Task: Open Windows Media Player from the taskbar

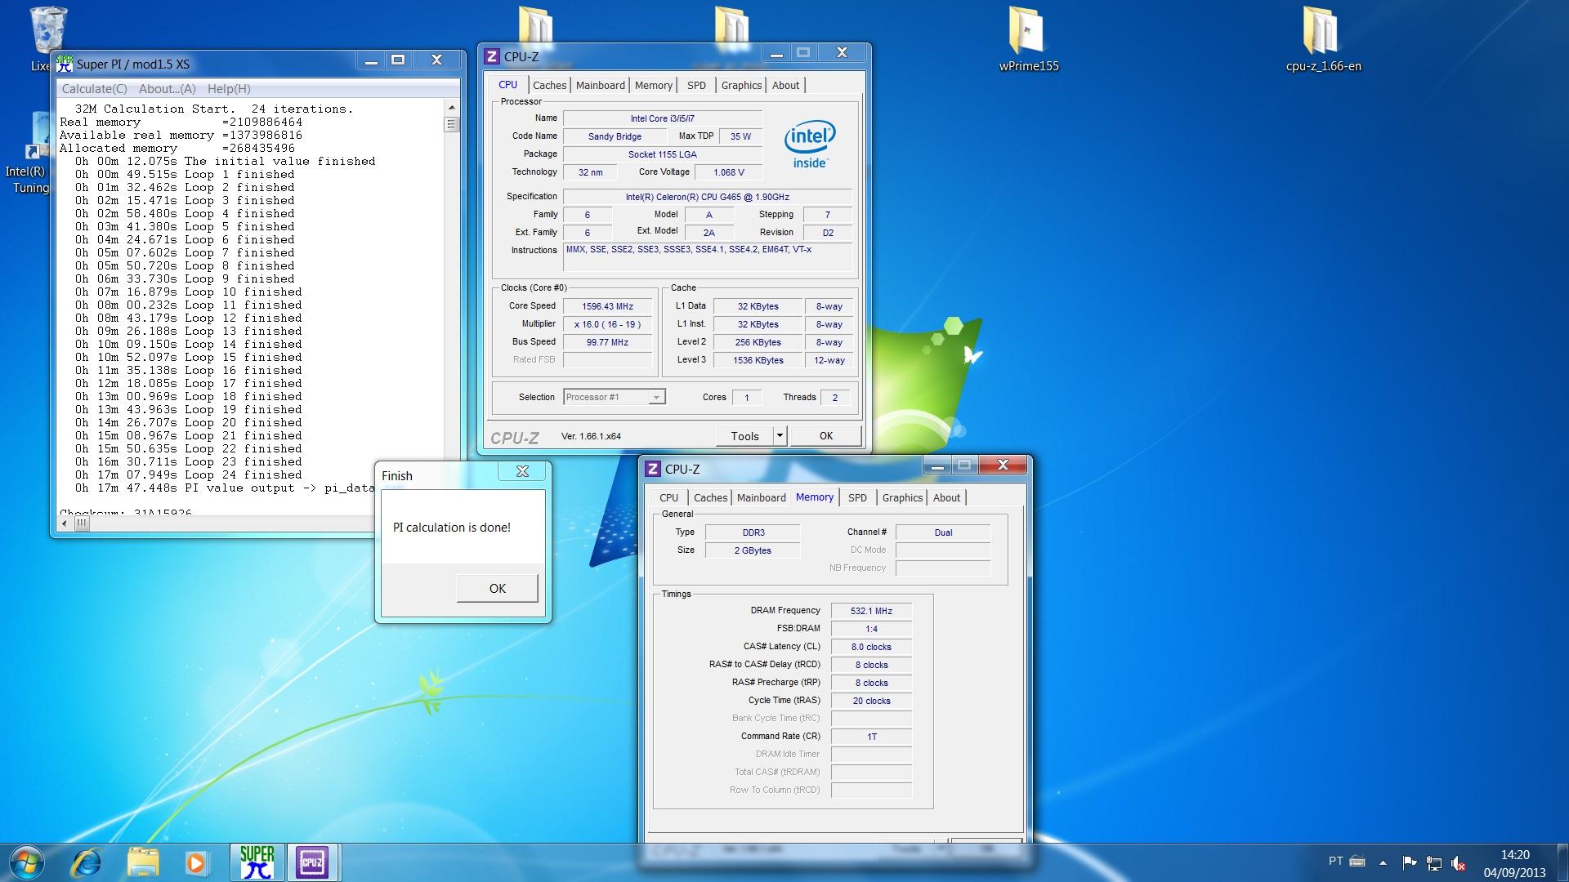Action: pyautogui.click(x=196, y=862)
